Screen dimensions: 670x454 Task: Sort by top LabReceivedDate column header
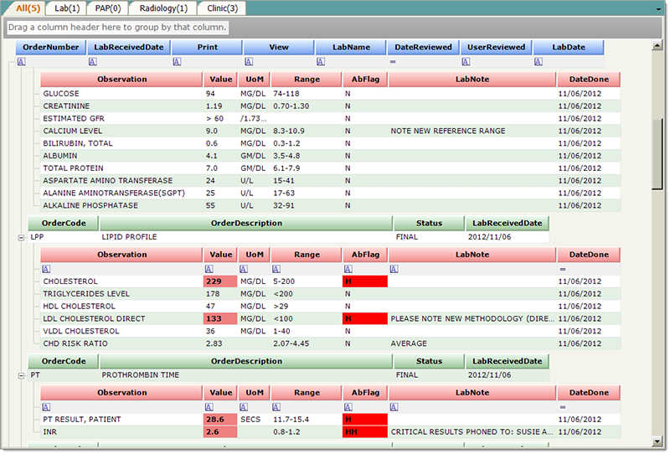[x=129, y=47]
